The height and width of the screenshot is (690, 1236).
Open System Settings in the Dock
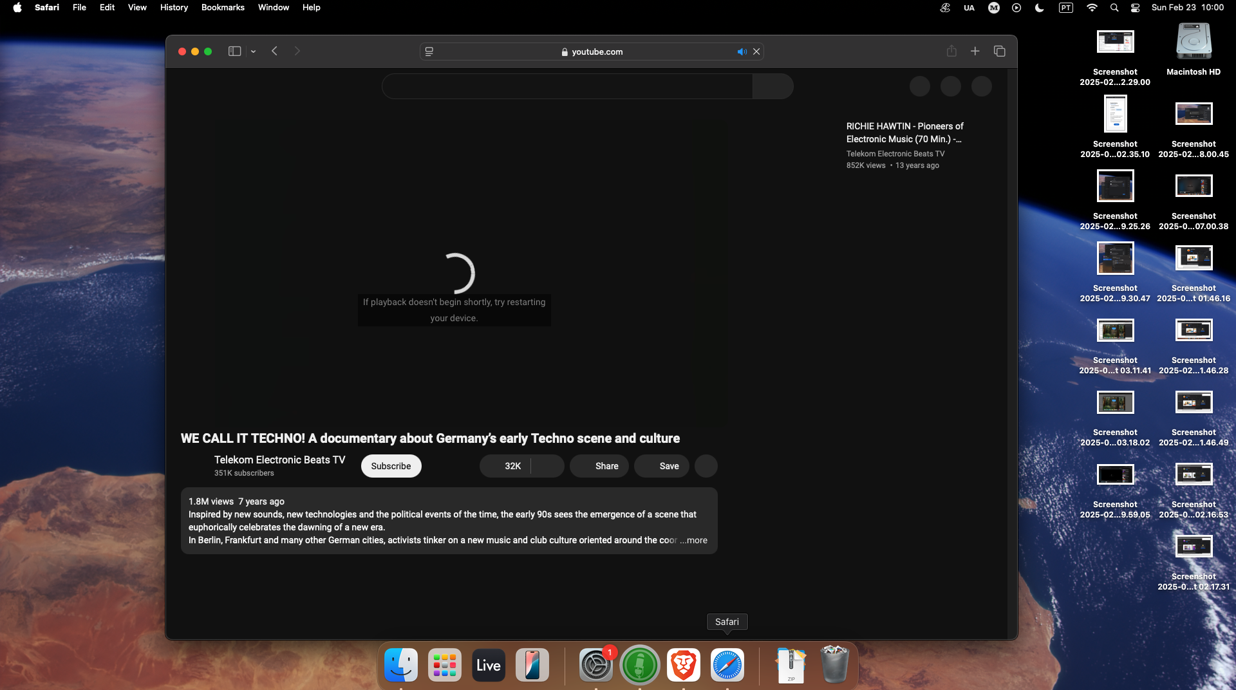pyautogui.click(x=596, y=665)
